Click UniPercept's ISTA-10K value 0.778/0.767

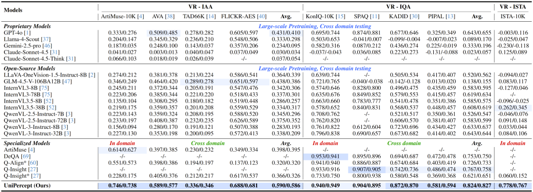coord(512,186)
